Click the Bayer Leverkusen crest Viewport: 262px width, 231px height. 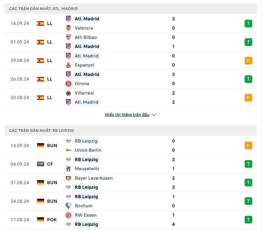click(68, 178)
